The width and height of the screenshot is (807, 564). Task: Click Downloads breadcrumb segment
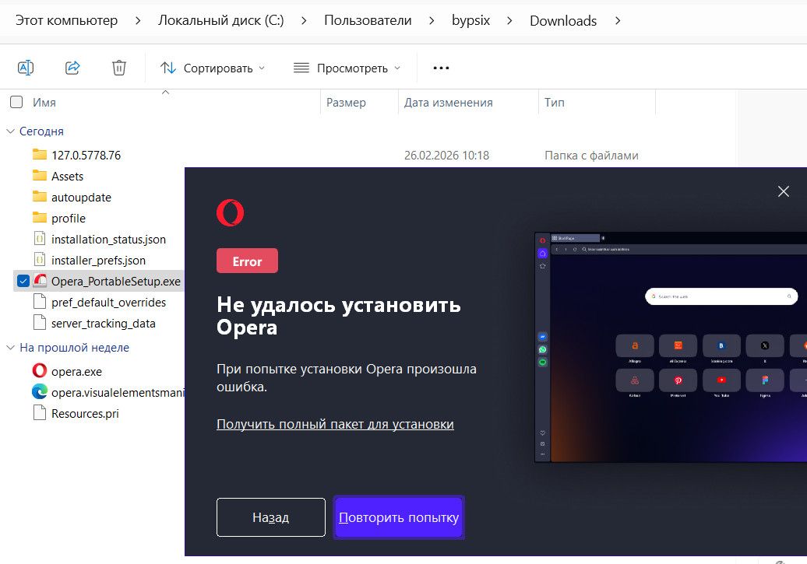(563, 20)
